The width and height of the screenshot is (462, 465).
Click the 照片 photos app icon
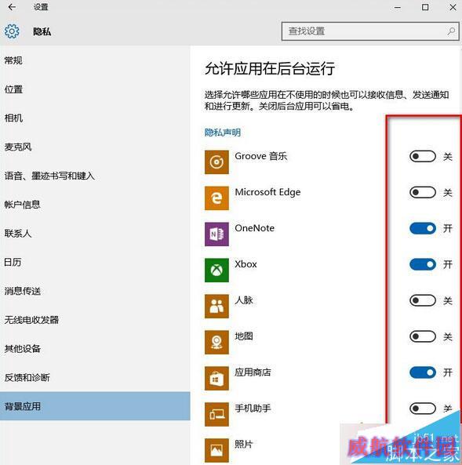[216, 450]
